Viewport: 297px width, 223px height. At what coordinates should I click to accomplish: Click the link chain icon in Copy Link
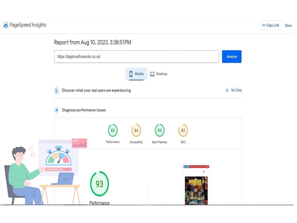tap(263, 25)
